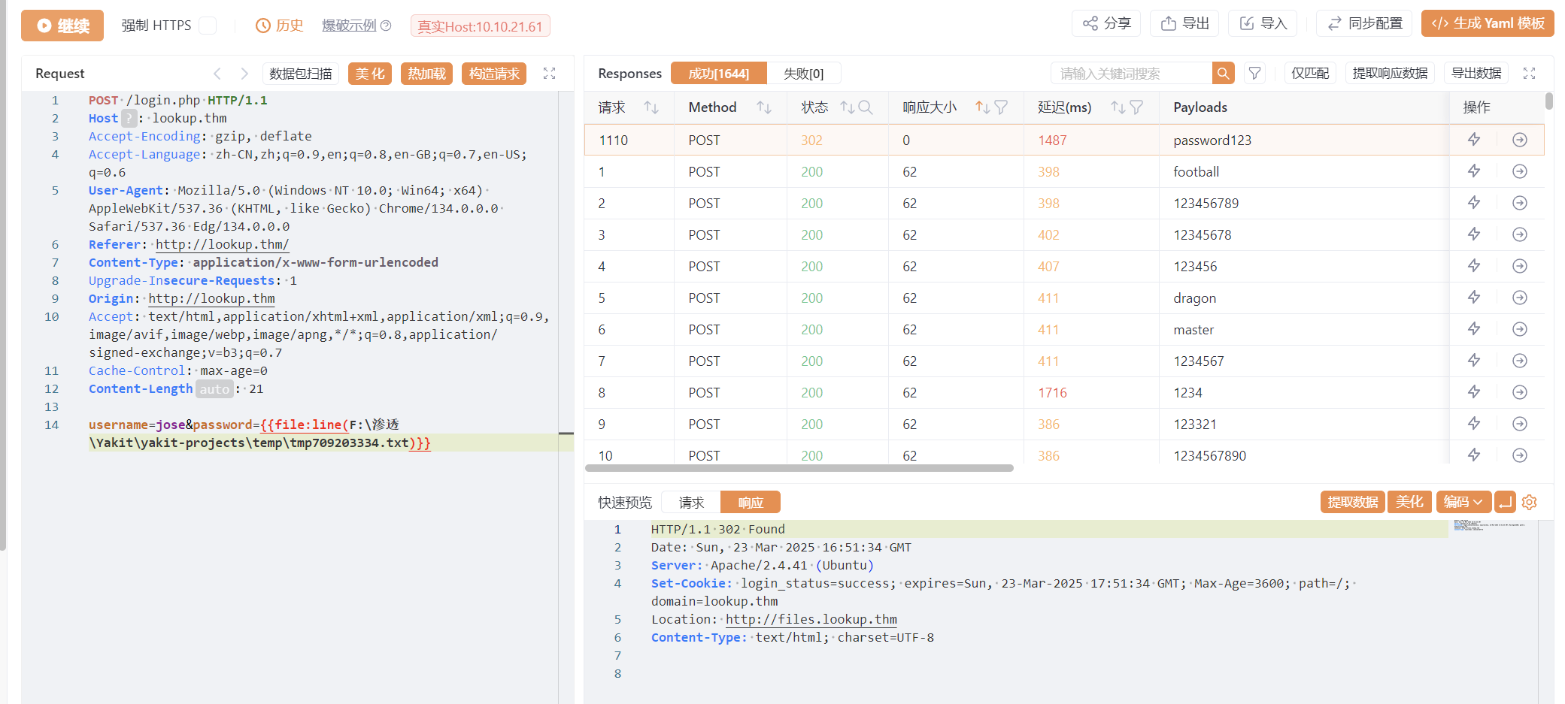Switch quick preview to 请求 tab

point(691,502)
